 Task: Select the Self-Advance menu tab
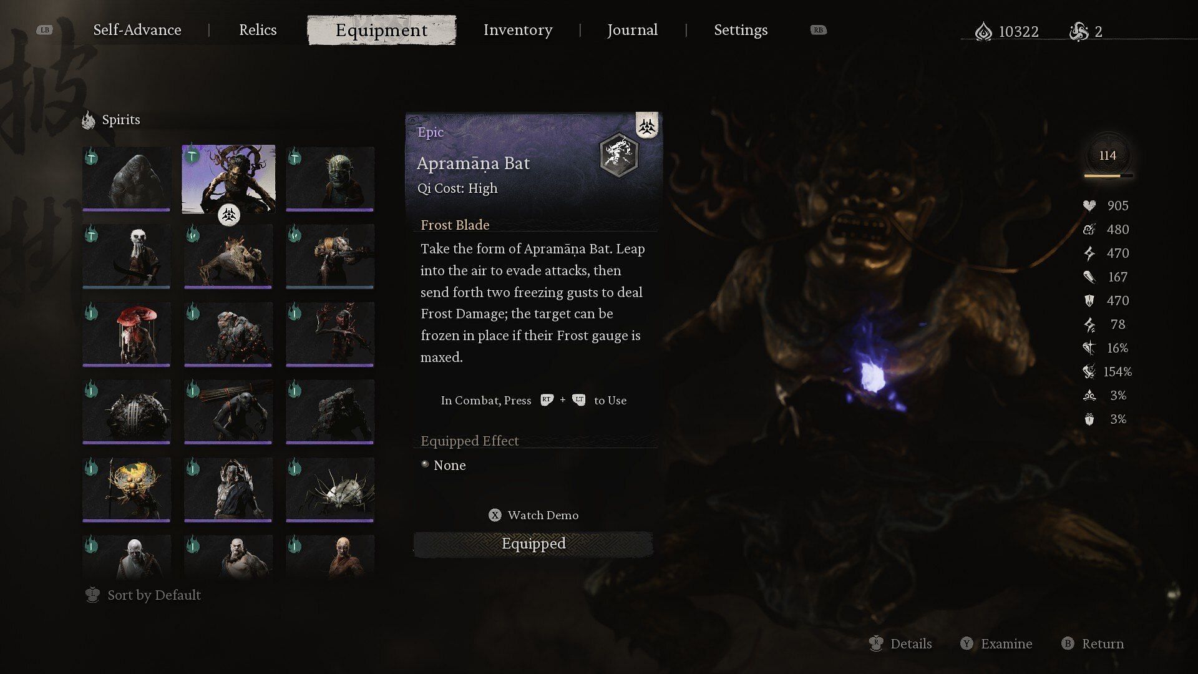[x=137, y=29]
